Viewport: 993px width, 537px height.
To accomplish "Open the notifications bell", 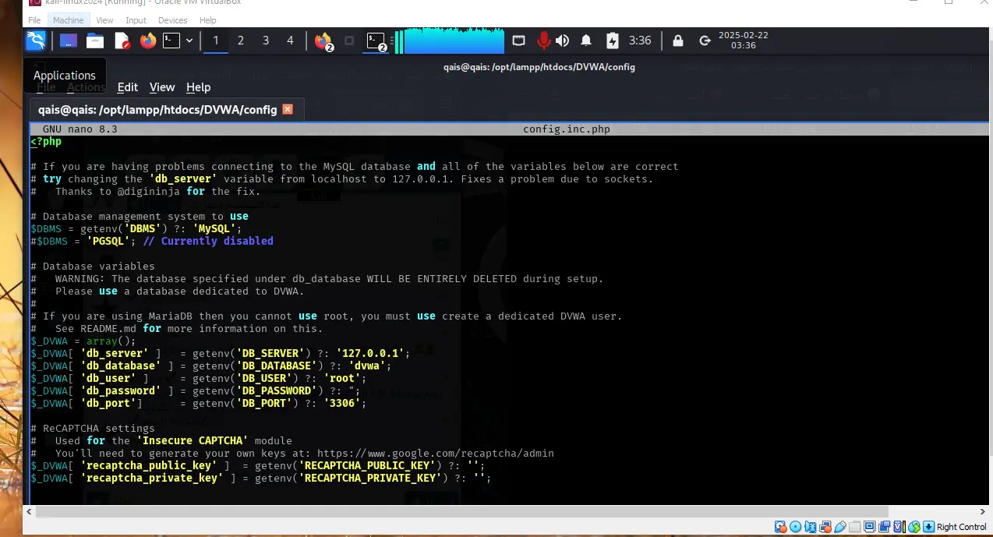I will point(586,41).
